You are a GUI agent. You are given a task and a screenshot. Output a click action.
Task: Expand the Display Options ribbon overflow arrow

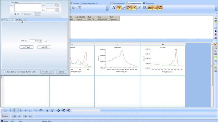click(x=216, y=9)
